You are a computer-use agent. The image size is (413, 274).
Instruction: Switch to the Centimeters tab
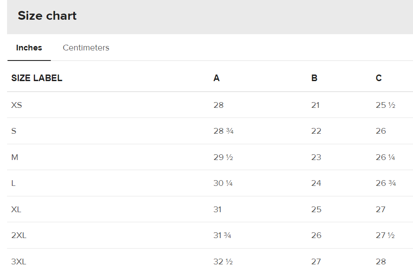(x=86, y=48)
